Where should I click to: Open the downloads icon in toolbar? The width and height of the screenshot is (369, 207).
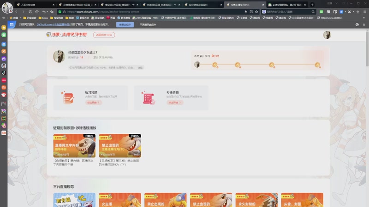click(358, 12)
